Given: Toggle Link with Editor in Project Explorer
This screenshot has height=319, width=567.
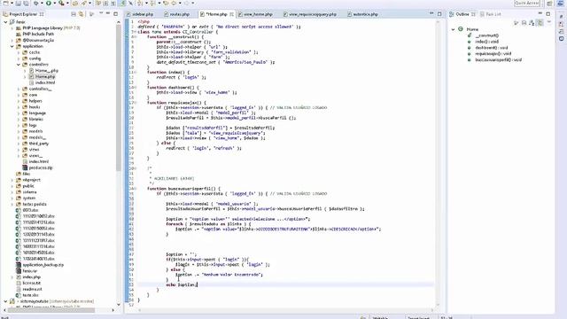Looking at the screenshot, I should 81,14.
